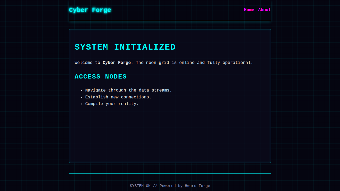Open the About nav link
The width and height of the screenshot is (340, 191).
265,10
